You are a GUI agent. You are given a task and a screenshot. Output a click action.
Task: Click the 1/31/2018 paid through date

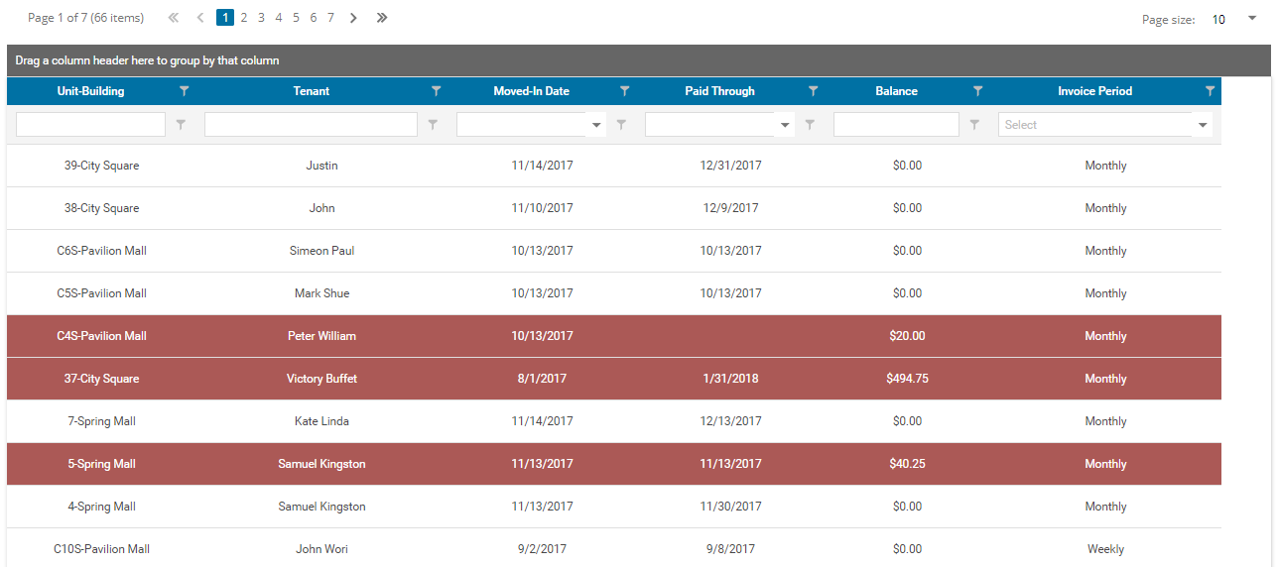[731, 379]
